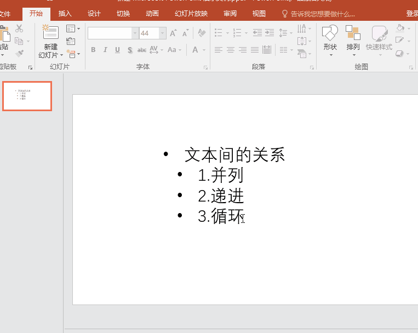
Task: Open the Home (开始) tab
Action: [x=36, y=13]
